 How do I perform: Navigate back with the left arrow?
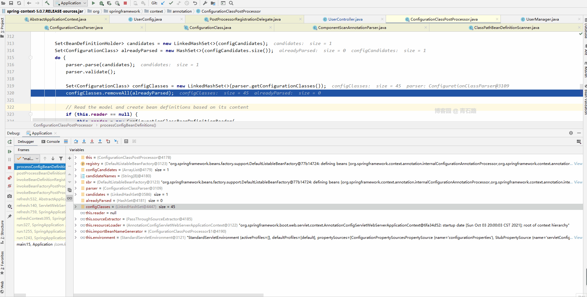[29, 3]
